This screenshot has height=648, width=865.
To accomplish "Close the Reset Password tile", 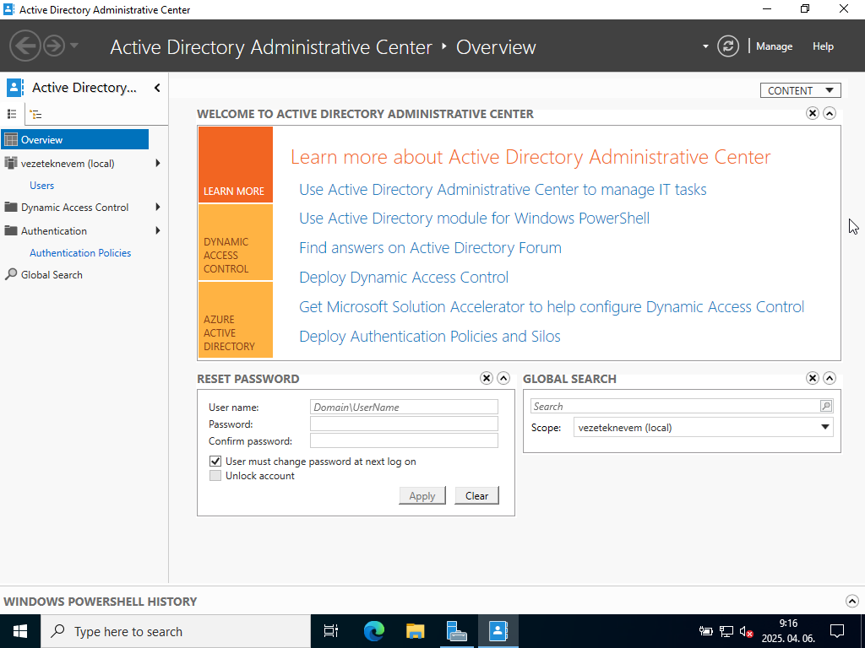I will pyautogui.click(x=487, y=379).
